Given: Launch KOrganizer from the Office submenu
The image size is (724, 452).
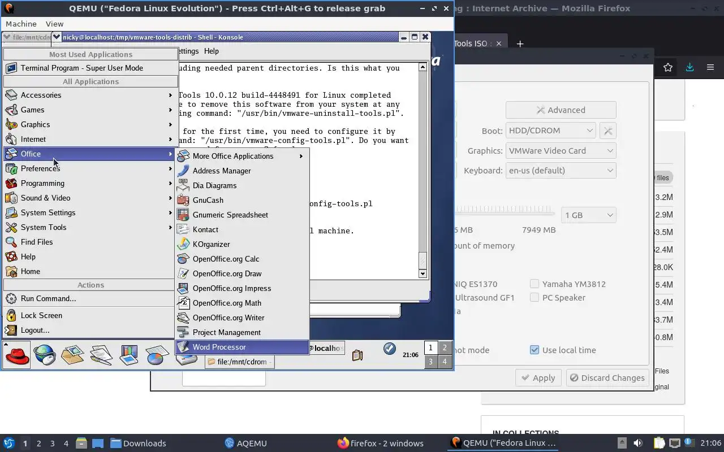Looking at the screenshot, I should (x=242, y=244).
